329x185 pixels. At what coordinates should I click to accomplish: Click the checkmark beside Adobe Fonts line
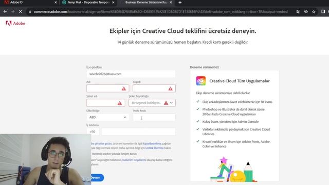198,141
